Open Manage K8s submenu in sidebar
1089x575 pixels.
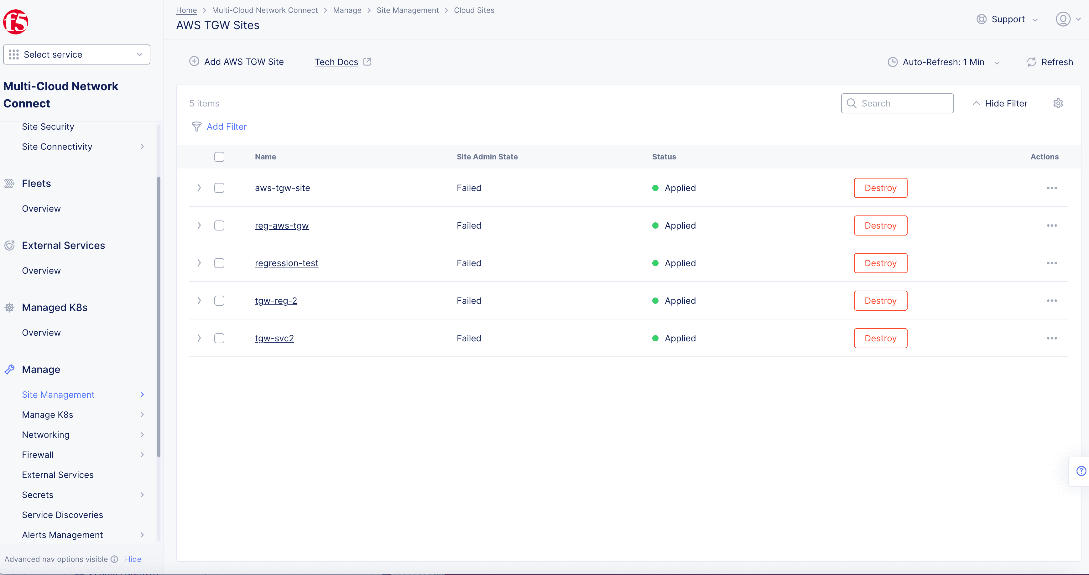[x=83, y=415]
